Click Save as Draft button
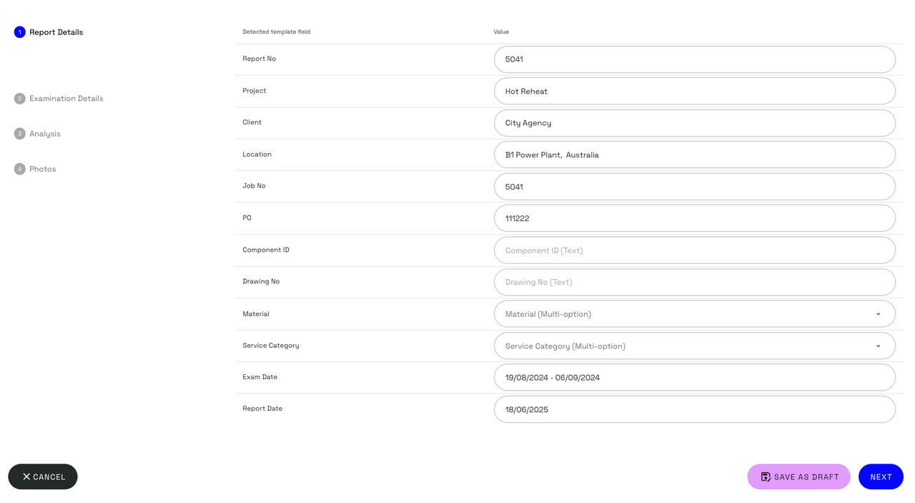The width and height of the screenshot is (915, 503). (x=798, y=477)
